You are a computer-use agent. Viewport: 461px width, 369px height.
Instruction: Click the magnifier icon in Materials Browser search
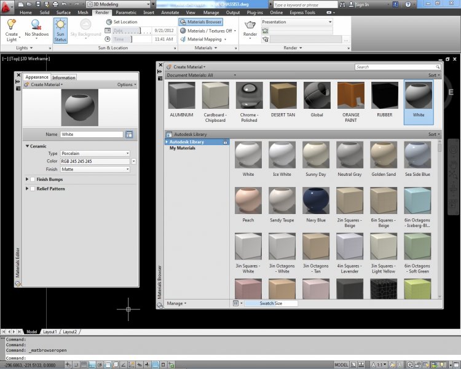(x=438, y=67)
